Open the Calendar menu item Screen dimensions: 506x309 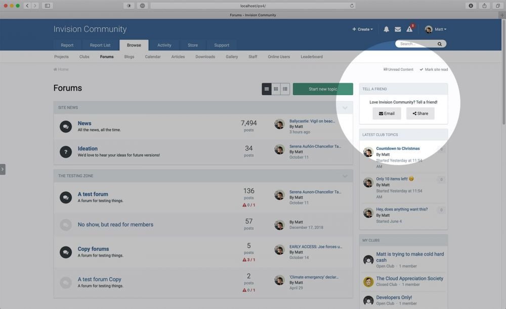point(152,57)
